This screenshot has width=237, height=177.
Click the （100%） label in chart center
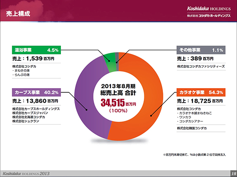point(118,111)
